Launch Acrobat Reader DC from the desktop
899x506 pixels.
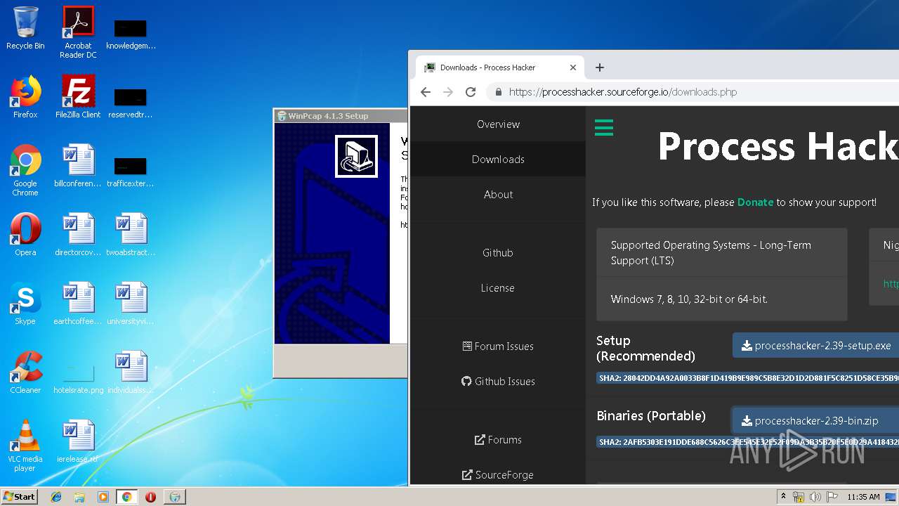tap(78, 32)
